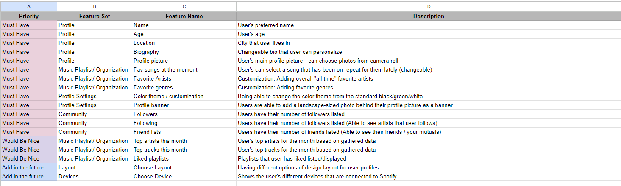Click the Favorite Artists cell

coord(184,78)
